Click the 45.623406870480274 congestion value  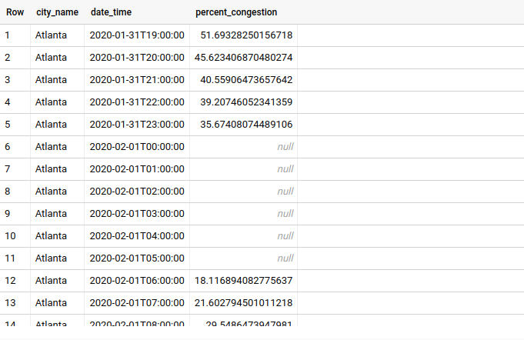(x=243, y=58)
